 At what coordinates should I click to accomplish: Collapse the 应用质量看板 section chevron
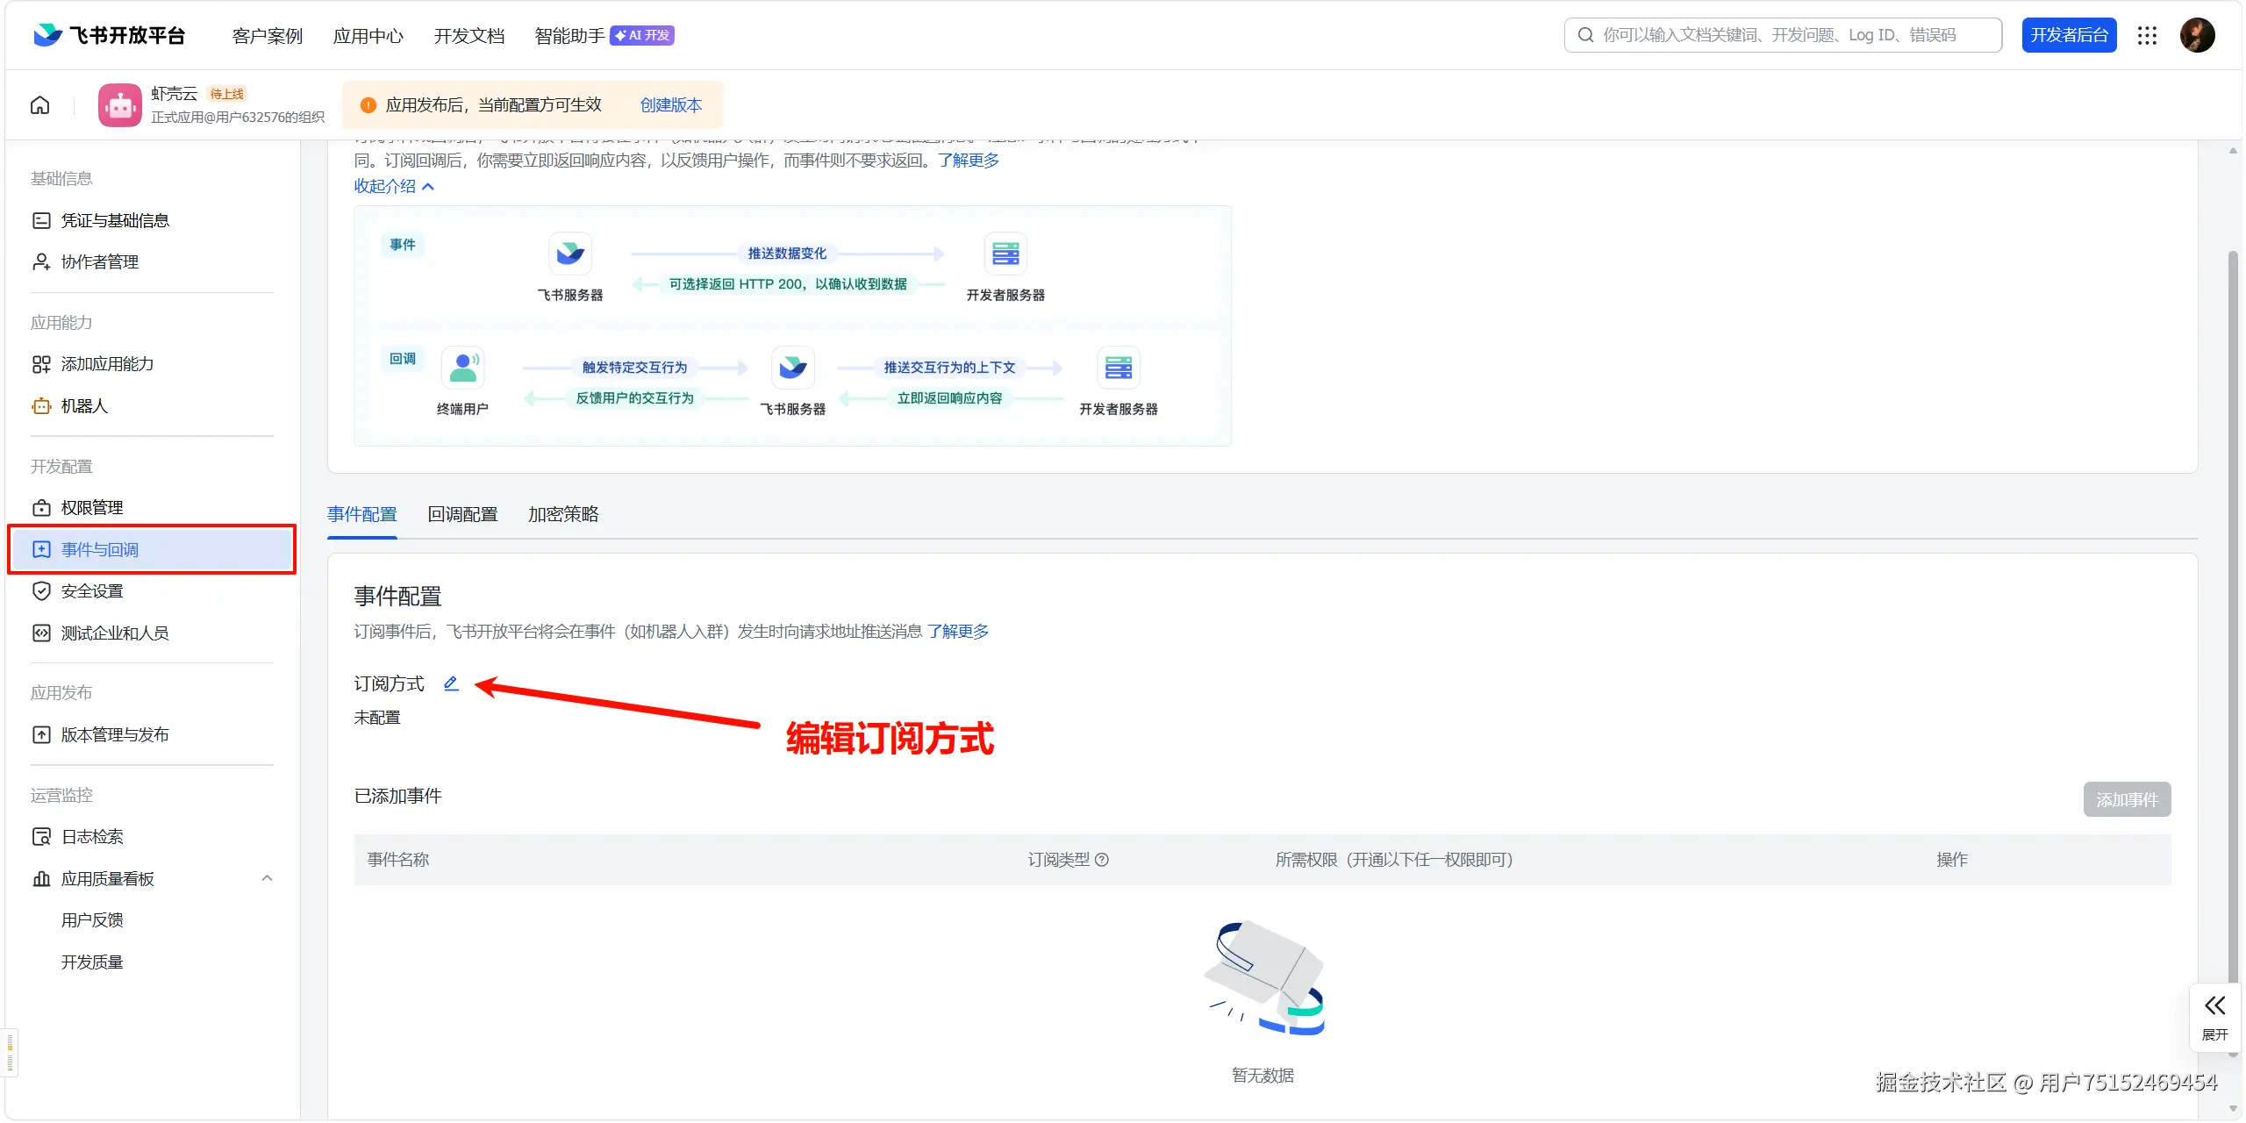coord(267,878)
